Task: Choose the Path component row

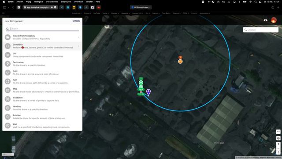Action: click(42, 81)
